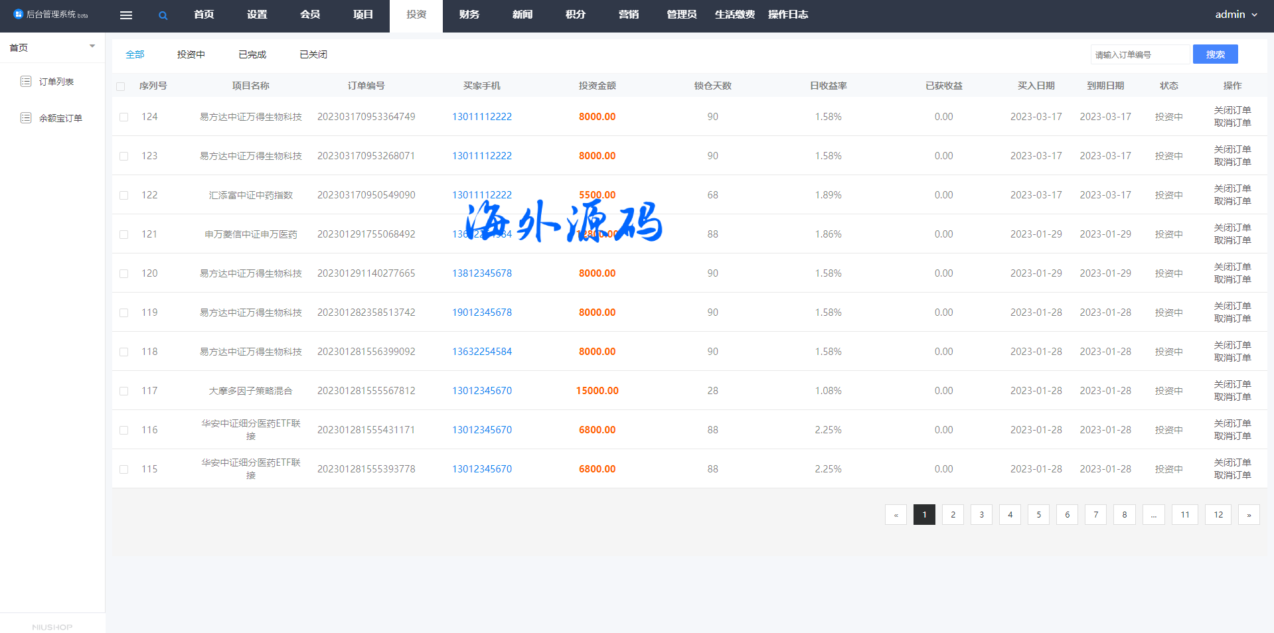Click the pagination ellipsis button
Screen dimensions: 1274x633
(1153, 514)
